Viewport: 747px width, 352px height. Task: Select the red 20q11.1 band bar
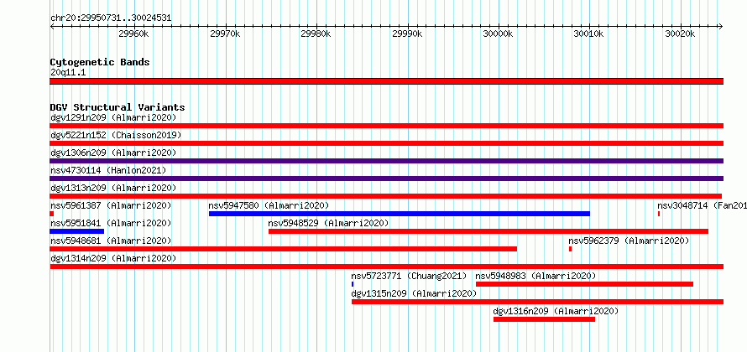[386, 81]
